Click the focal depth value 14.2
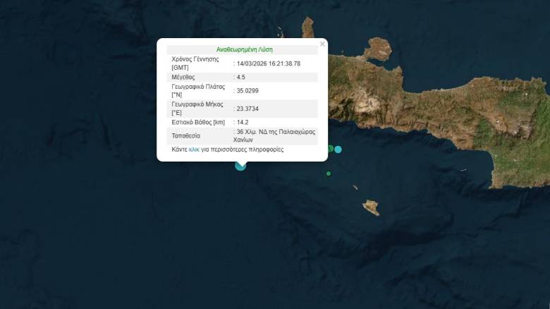Image resolution: width=550 pixels, height=309 pixels. 245,122
